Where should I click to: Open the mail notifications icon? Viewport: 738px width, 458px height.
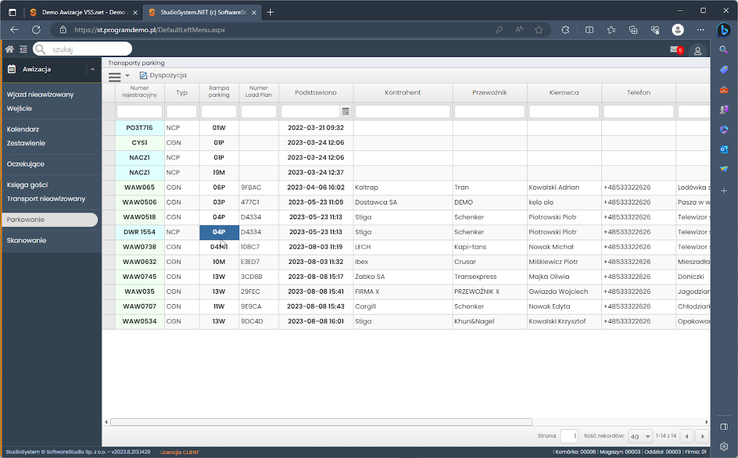(674, 50)
